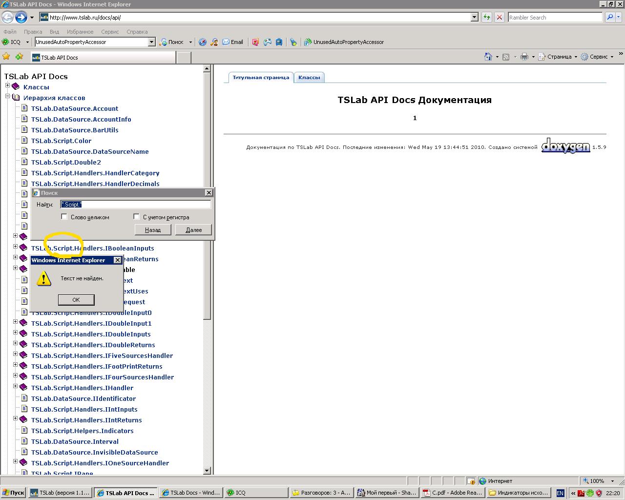The height and width of the screenshot is (500, 625).
Task: Click the 'Назад' button in the search dialog
Action: pyautogui.click(x=153, y=229)
